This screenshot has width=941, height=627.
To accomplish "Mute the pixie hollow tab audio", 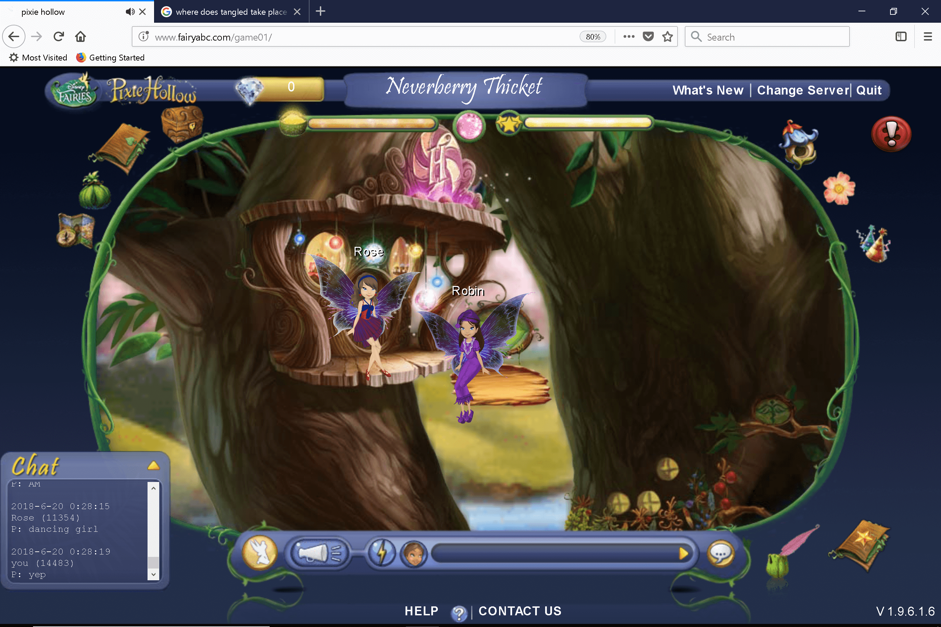I will tap(130, 12).
